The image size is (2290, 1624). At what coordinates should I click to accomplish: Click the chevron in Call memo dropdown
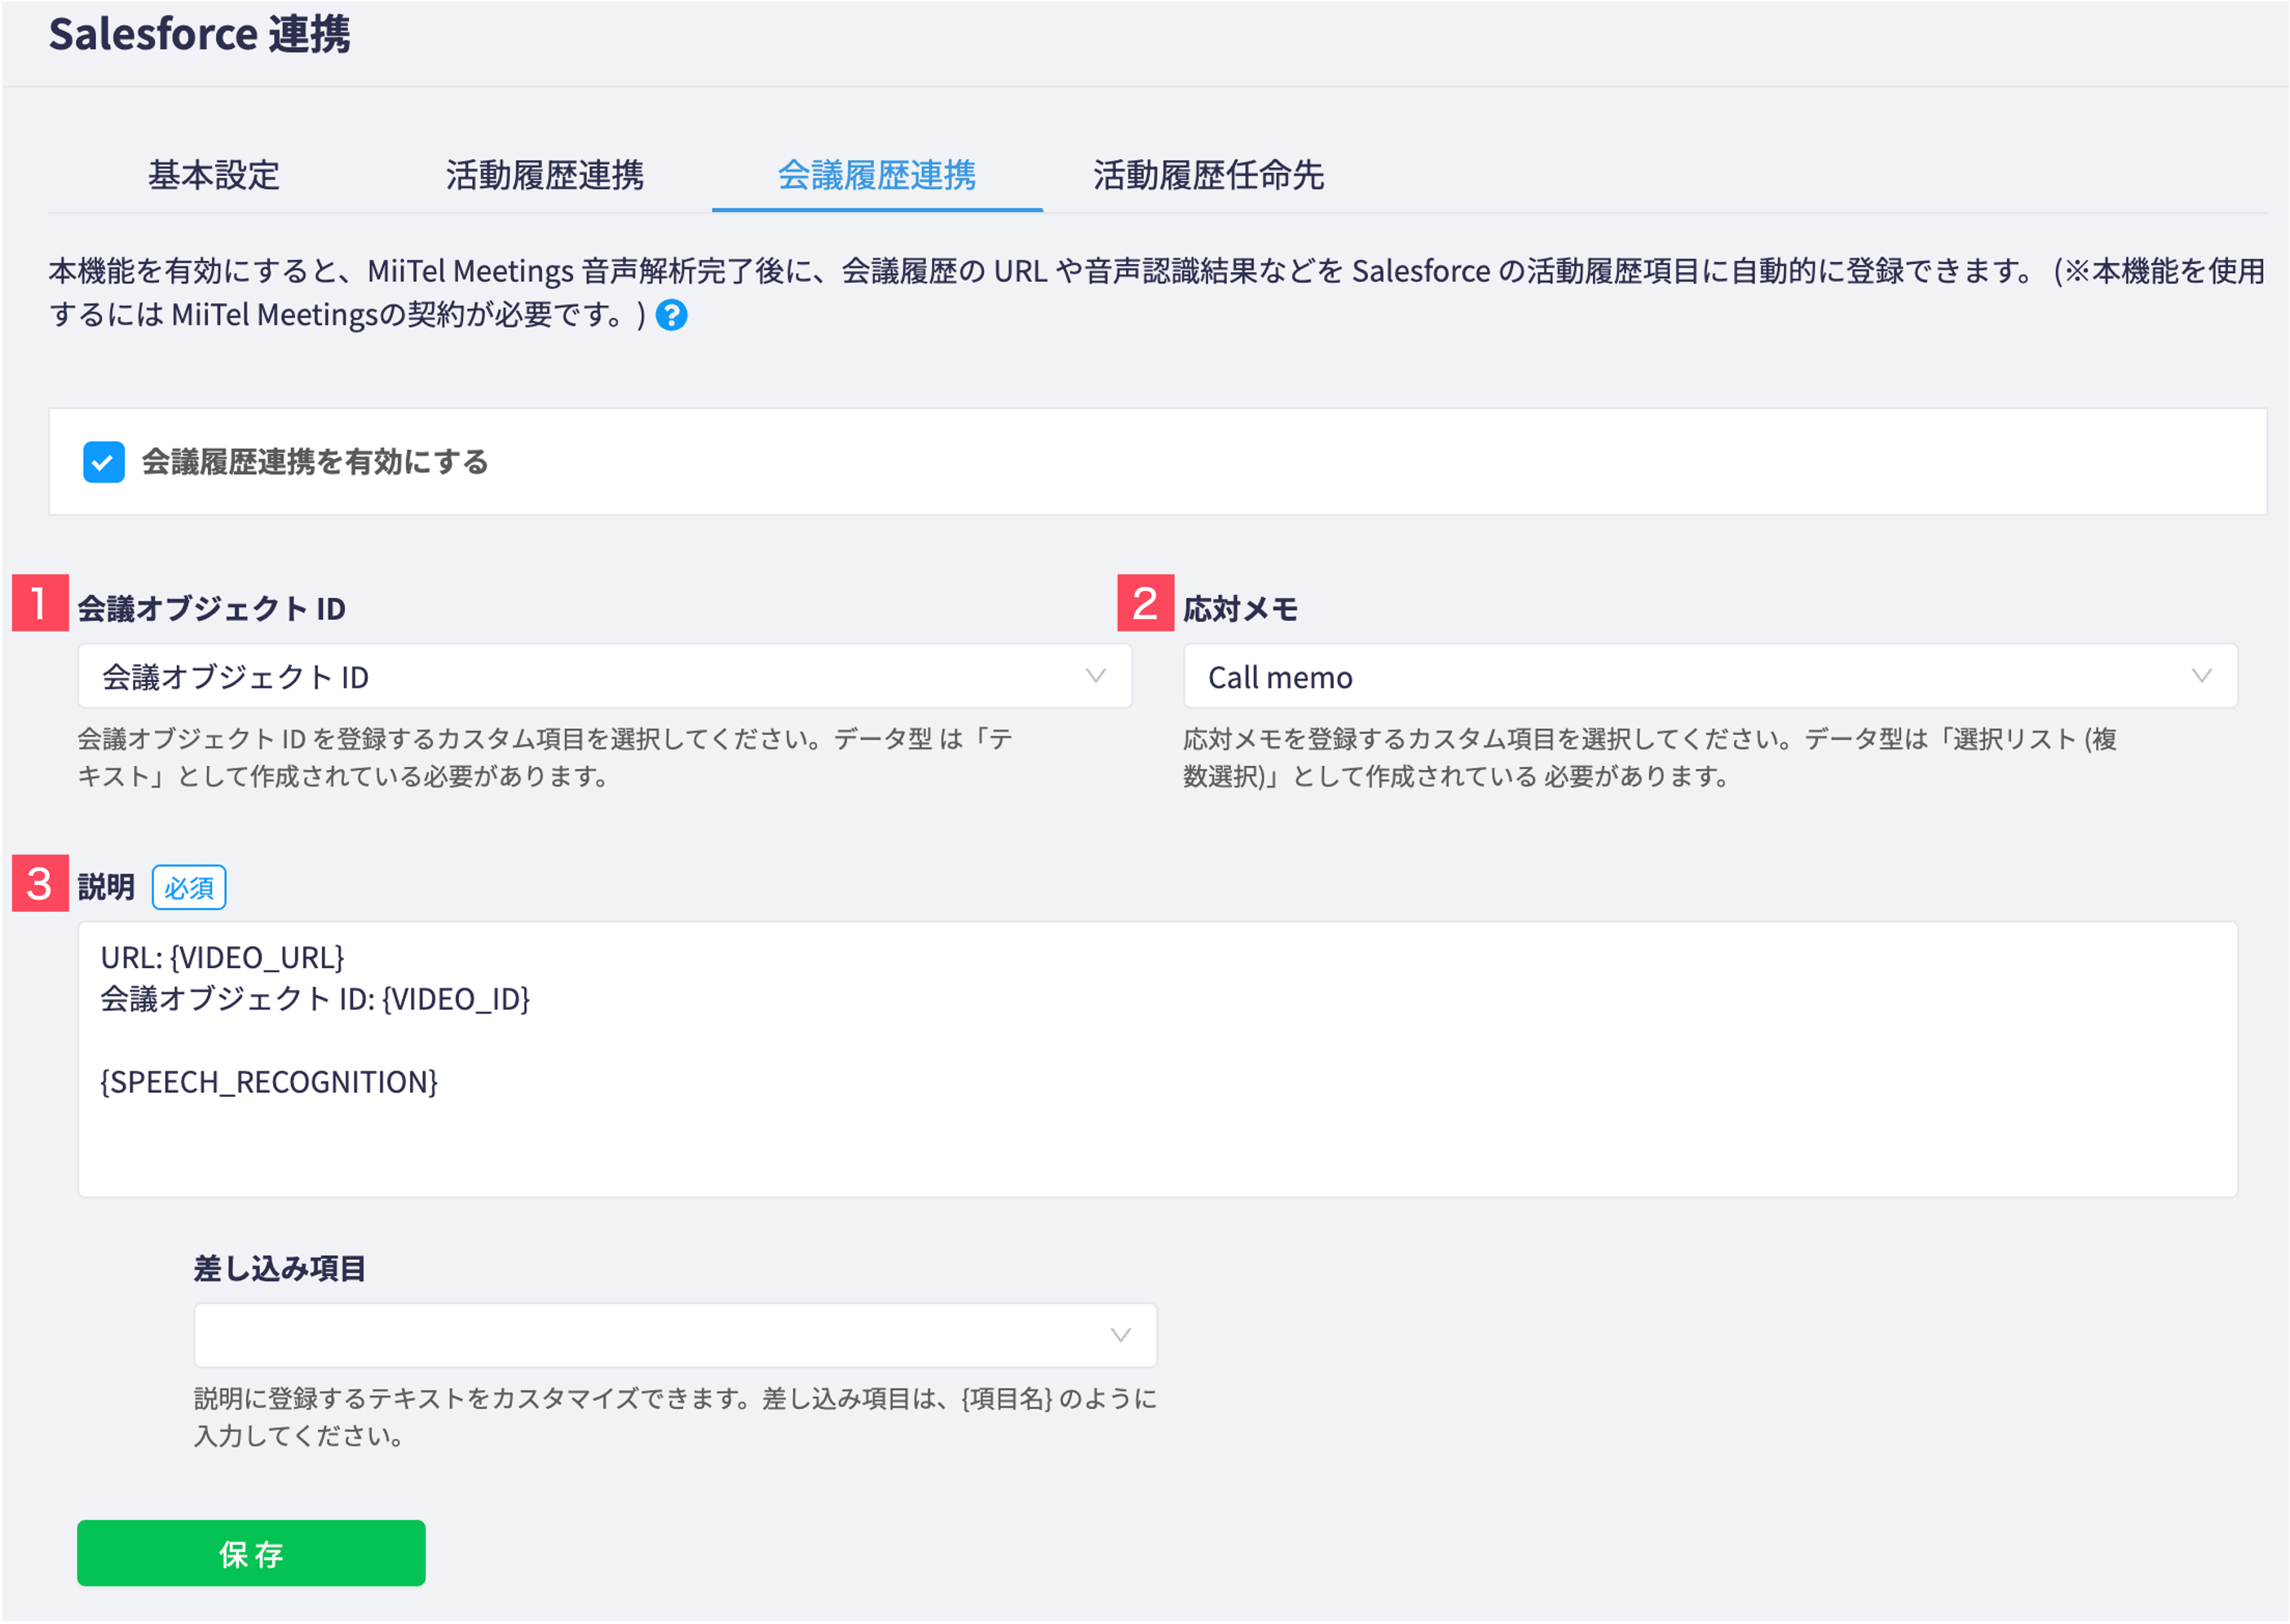click(2201, 676)
